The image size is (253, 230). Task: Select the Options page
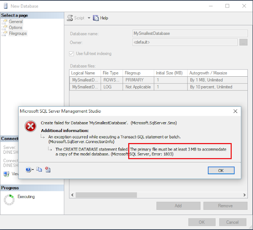(x=15, y=27)
